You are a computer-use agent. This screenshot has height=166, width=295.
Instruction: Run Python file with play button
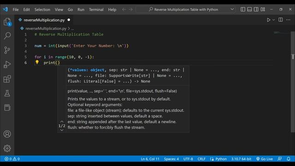268,20
